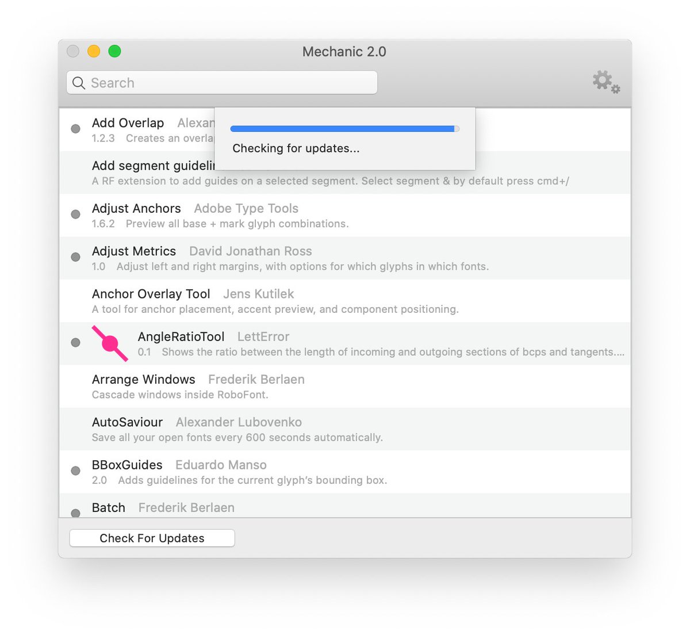The image size is (690, 635).
Task: Click the status dot beside Adjust Anchors
Action: coord(75,215)
